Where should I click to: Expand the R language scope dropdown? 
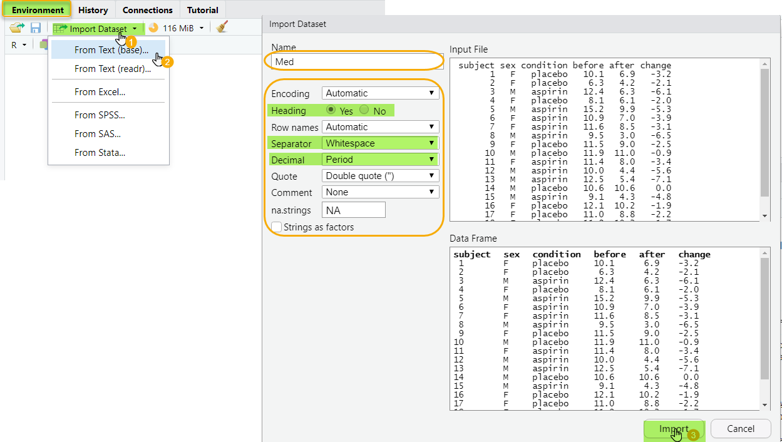[19, 45]
